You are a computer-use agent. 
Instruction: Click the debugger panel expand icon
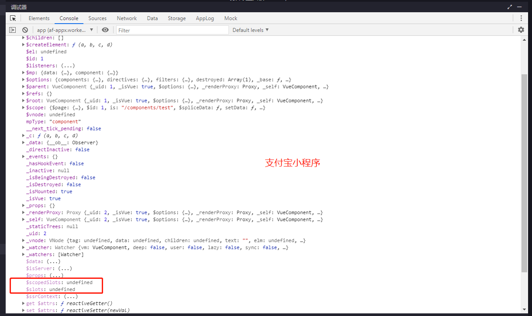point(510,7)
